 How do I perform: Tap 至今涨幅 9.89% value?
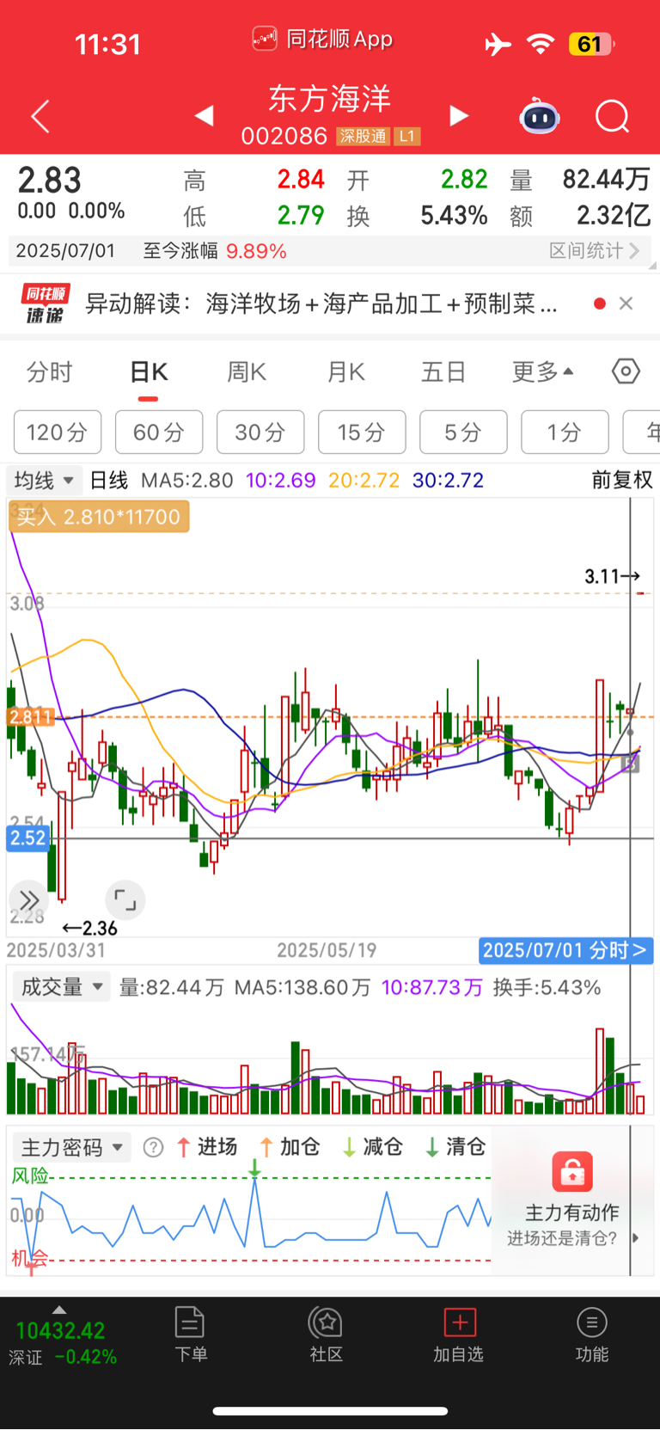coord(256,250)
